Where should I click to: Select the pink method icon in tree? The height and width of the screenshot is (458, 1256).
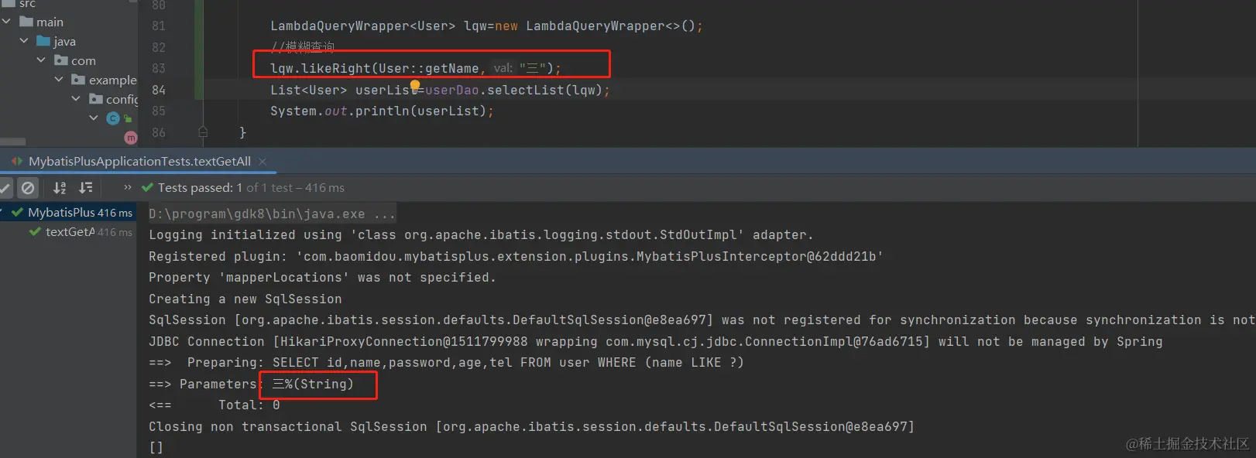[131, 138]
